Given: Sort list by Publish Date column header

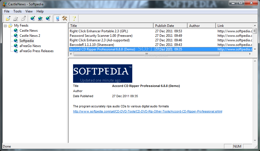Looking at the screenshot, I should (x=170, y=26).
